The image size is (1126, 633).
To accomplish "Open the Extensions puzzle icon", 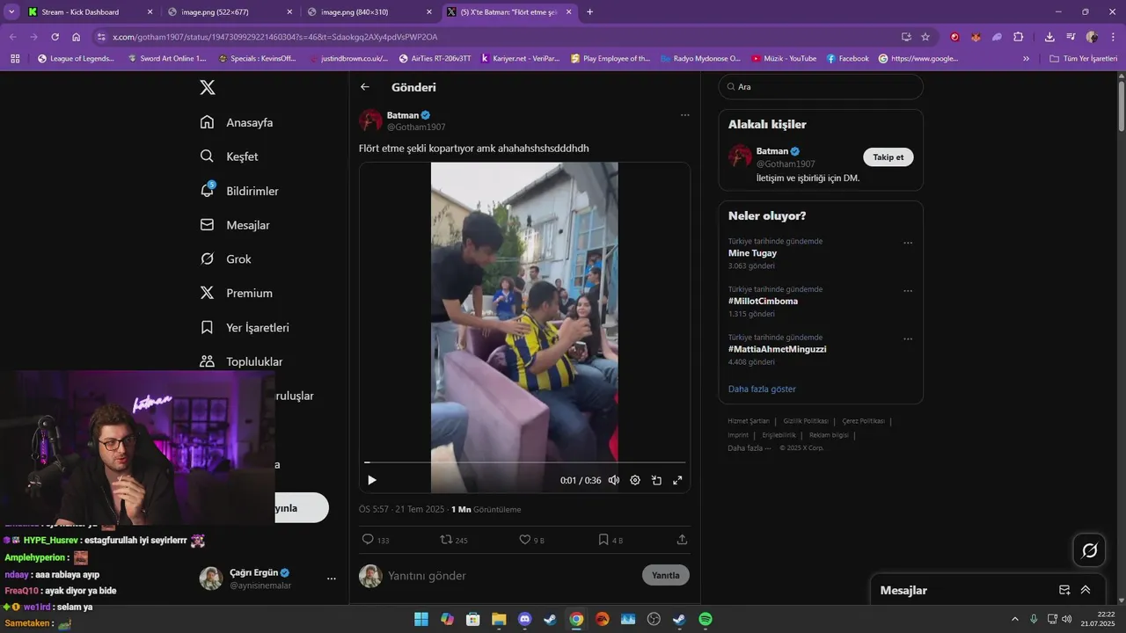I will (x=1019, y=37).
